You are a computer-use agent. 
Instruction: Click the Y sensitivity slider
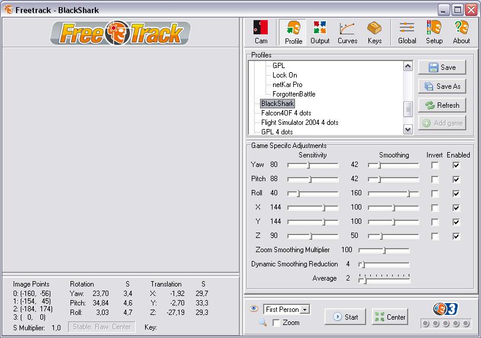pos(313,222)
